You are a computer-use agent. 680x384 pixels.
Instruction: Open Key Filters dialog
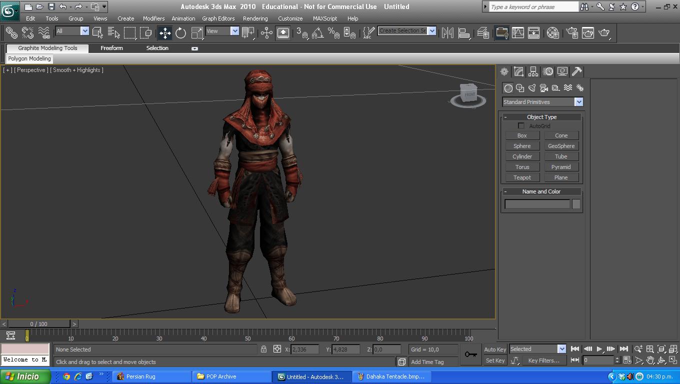click(x=543, y=360)
